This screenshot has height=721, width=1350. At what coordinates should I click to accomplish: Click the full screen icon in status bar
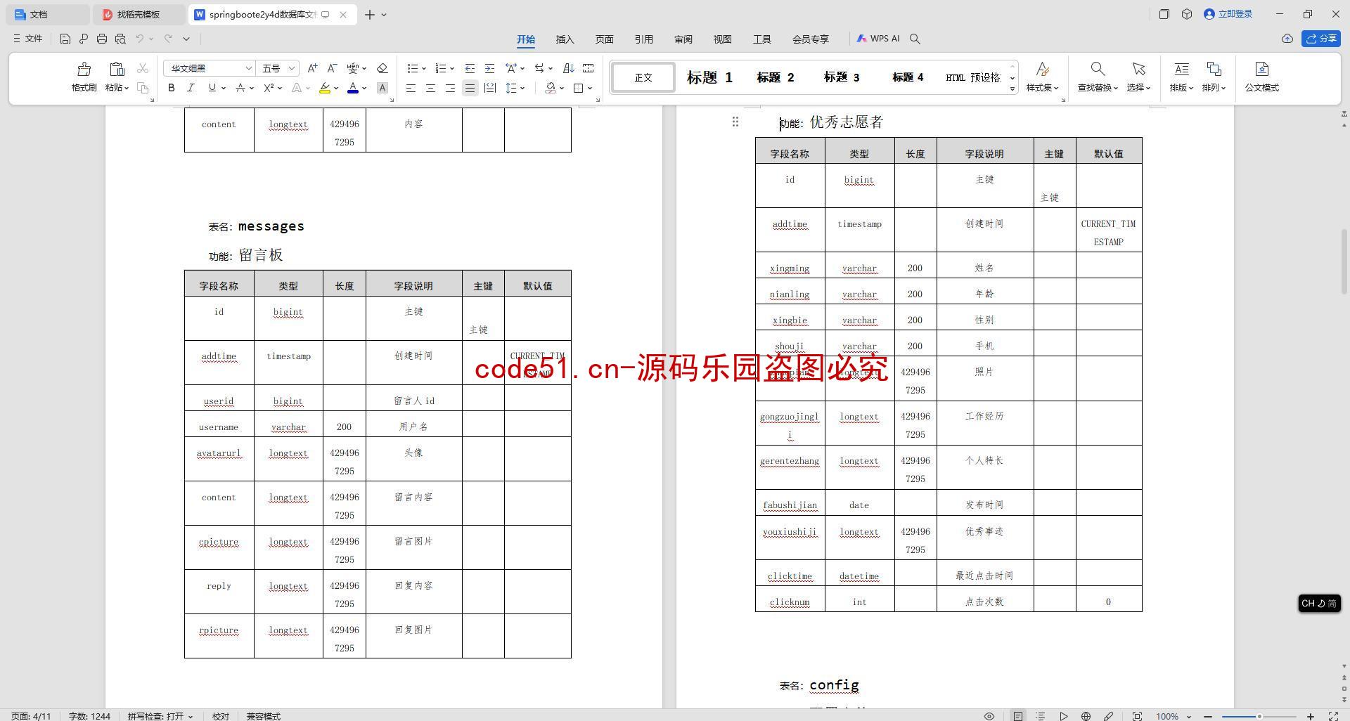click(x=1333, y=716)
